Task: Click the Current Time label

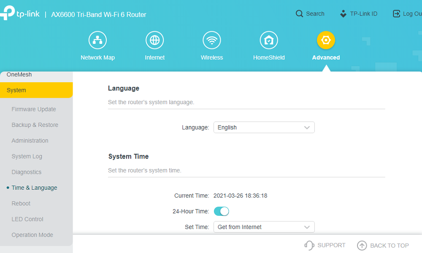Action: [192, 196]
